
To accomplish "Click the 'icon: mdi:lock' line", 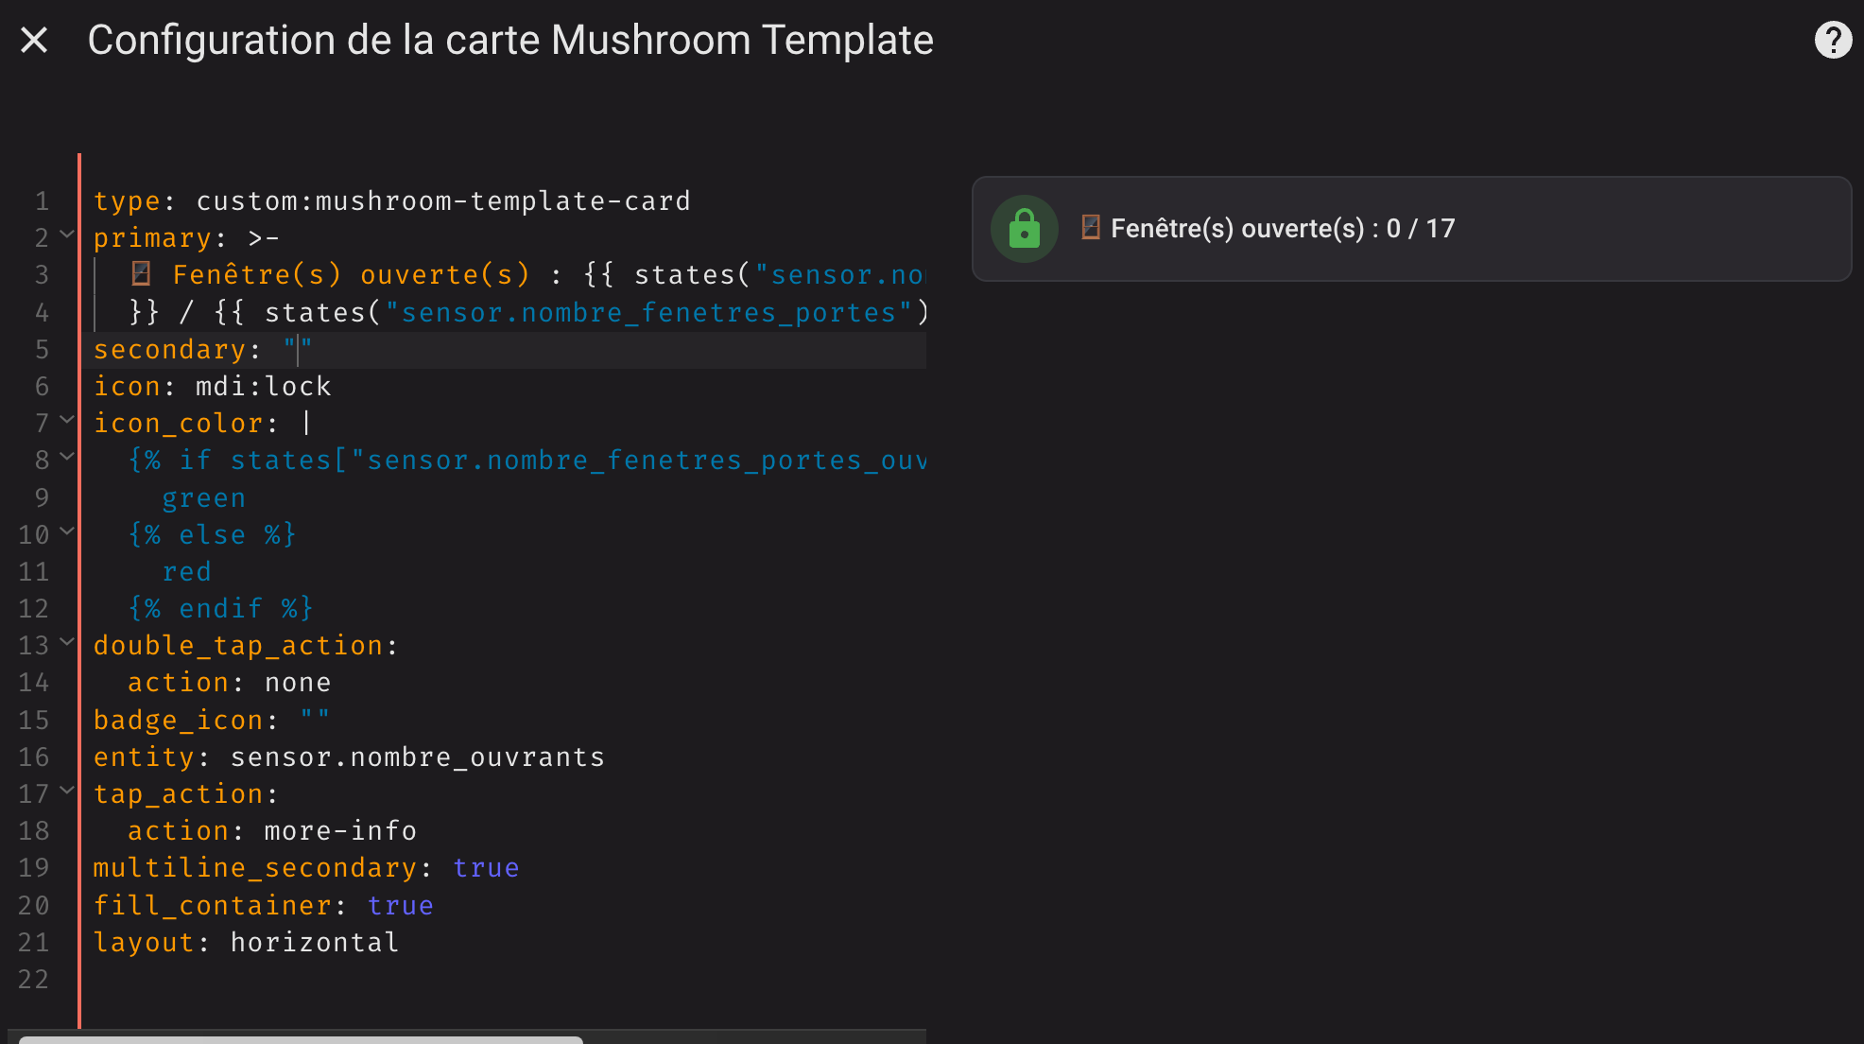I will point(213,387).
